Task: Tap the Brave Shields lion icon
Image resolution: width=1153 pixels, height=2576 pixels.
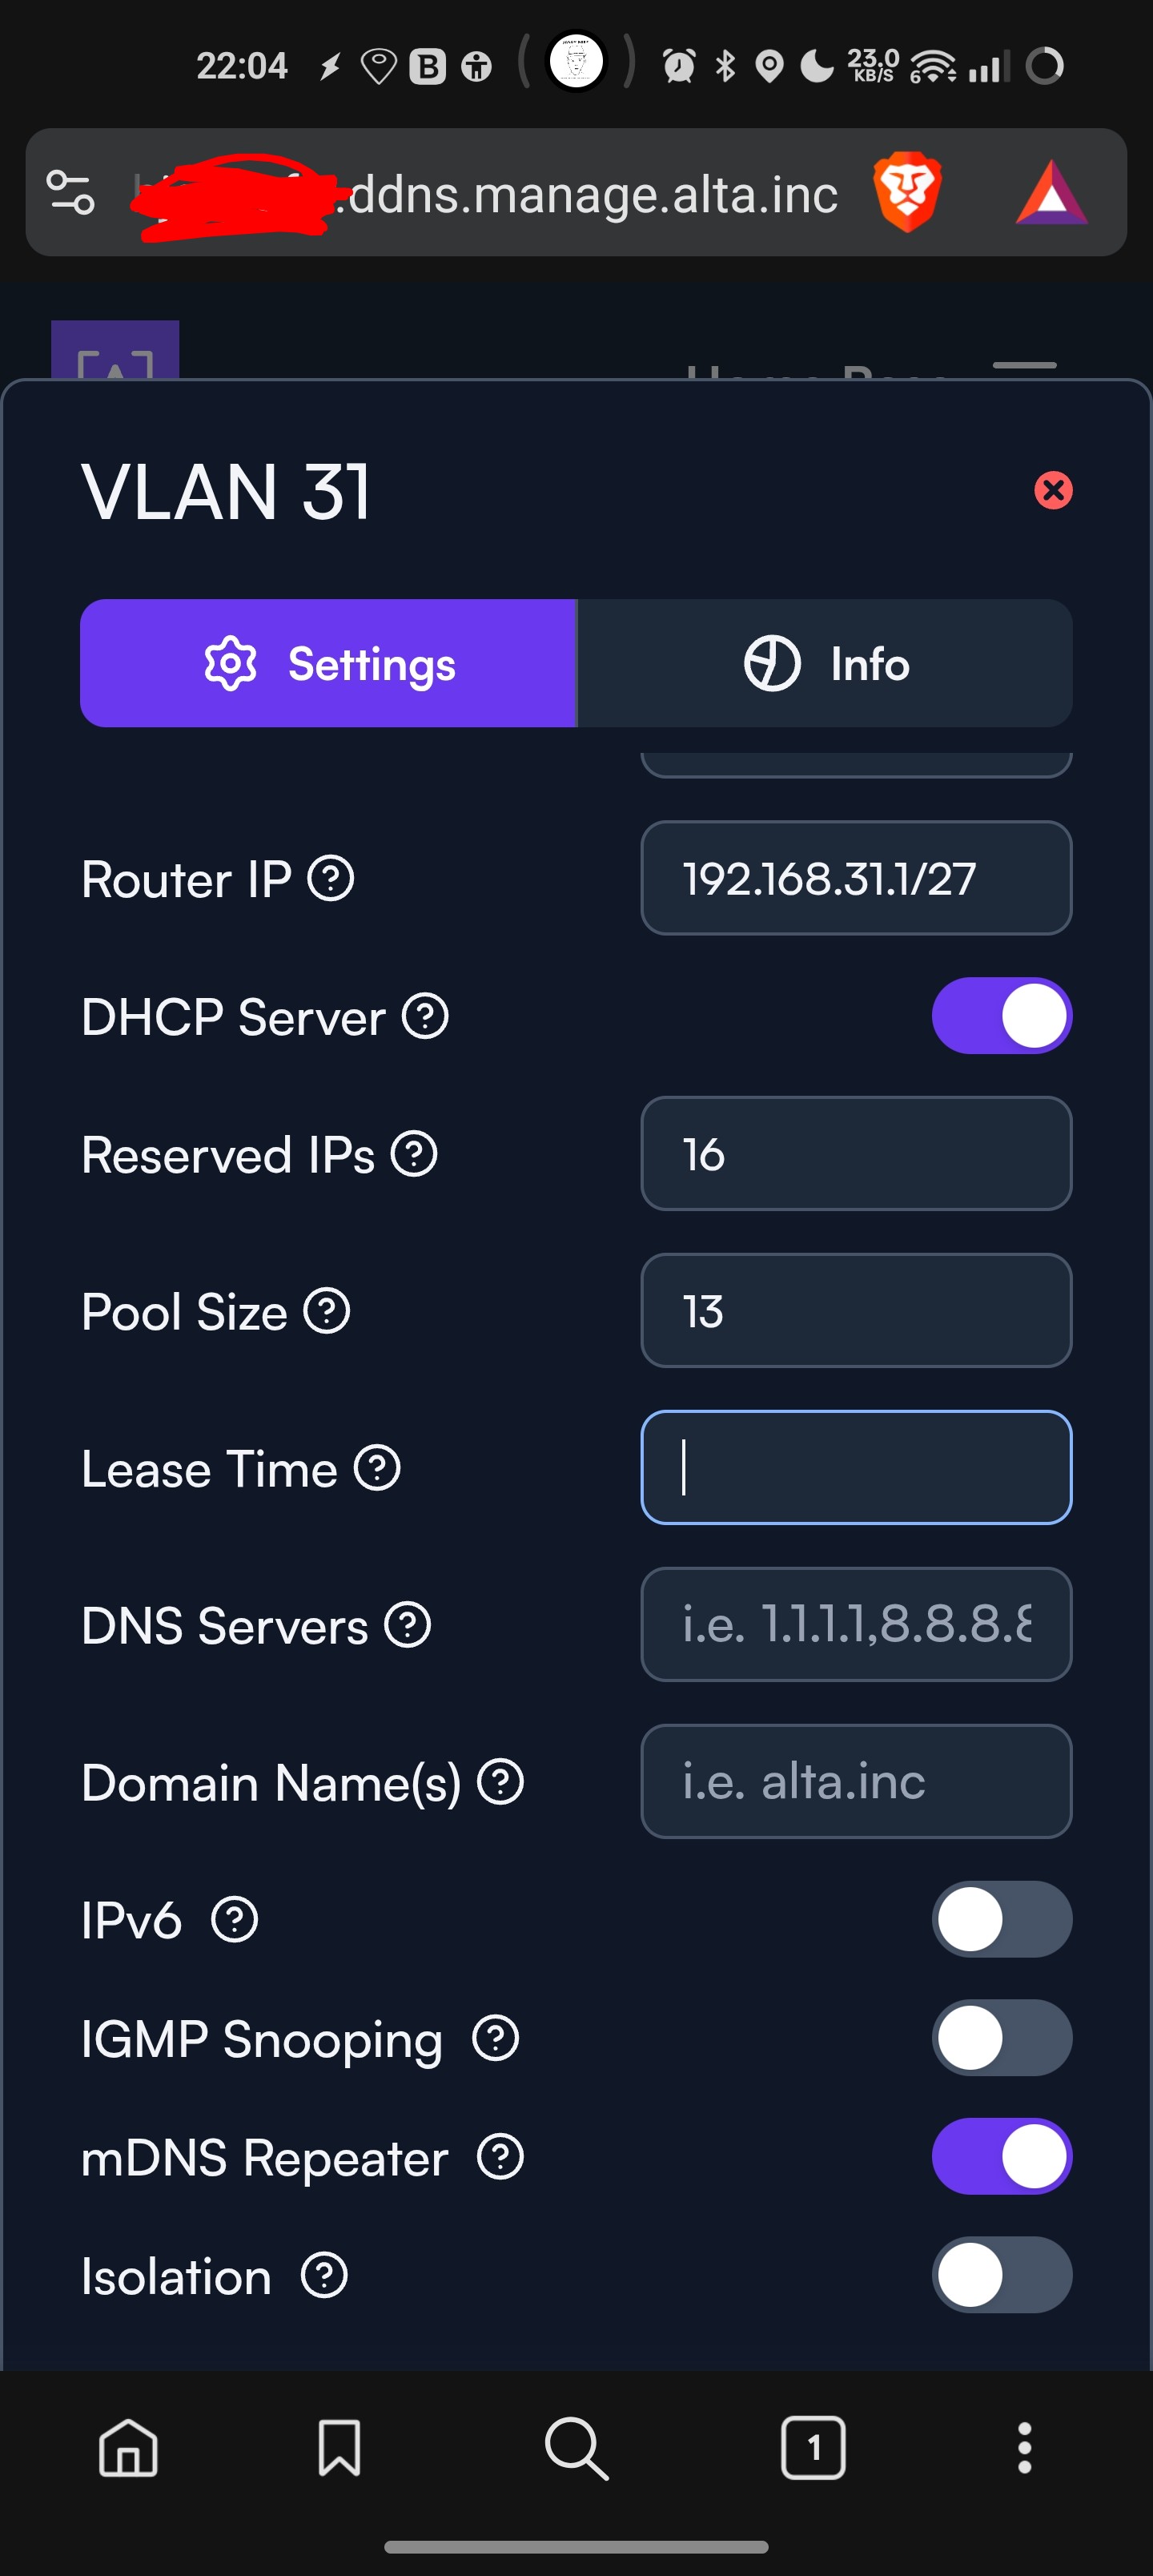Action: click(x=907, y=192)
